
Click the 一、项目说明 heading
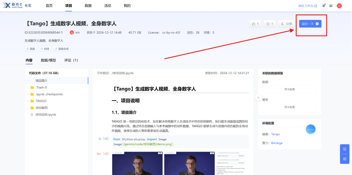[125, 101]
